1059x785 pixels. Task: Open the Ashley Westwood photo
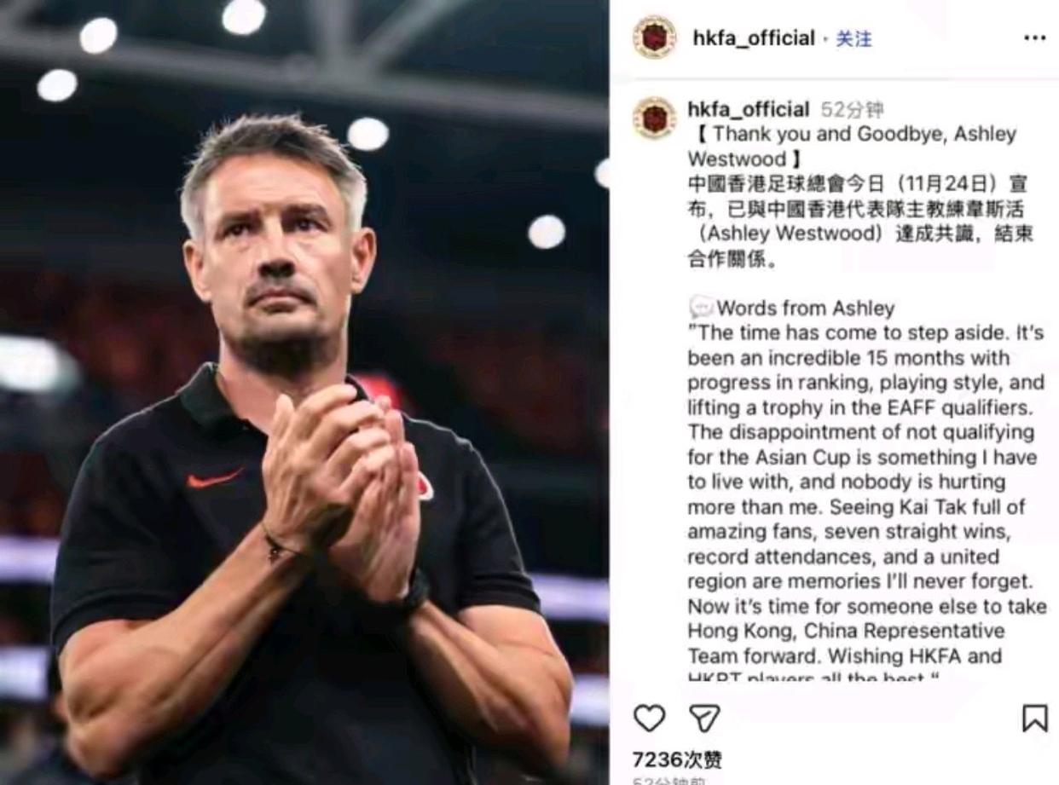pos(304,392)
